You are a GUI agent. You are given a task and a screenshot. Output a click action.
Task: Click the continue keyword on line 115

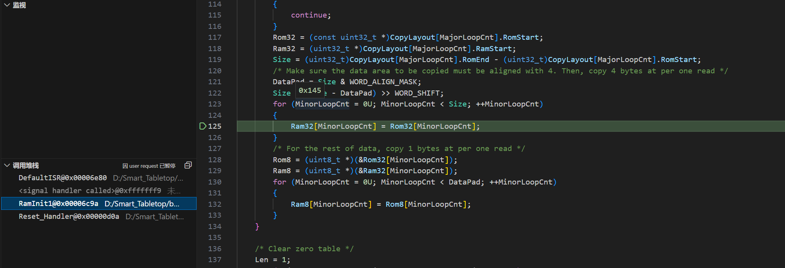click(309, 15)
